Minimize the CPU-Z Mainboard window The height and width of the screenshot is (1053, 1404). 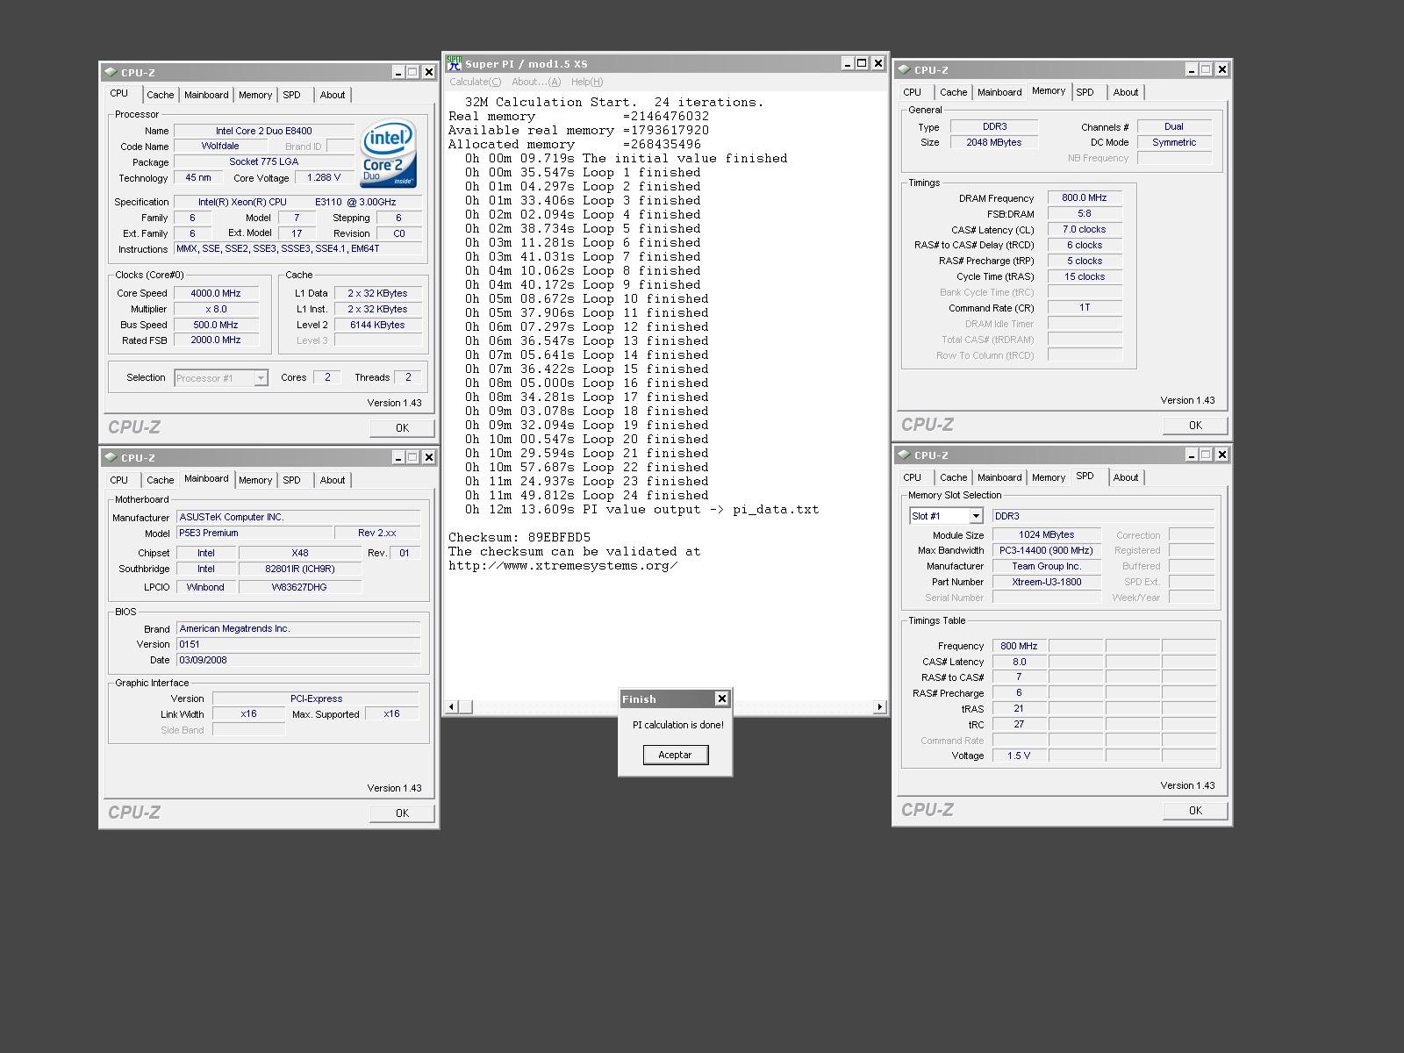[398, 457]
